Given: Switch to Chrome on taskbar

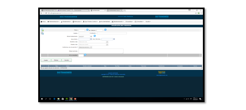Looking at the screenshot, I should point(71,99).
